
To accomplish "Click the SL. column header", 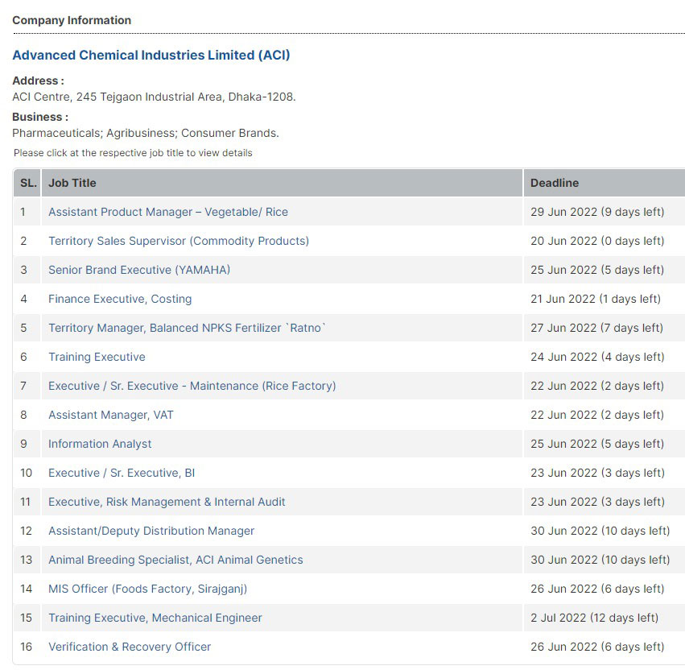I will point(28,183).
